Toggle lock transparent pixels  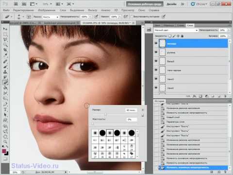pos(170,36)
